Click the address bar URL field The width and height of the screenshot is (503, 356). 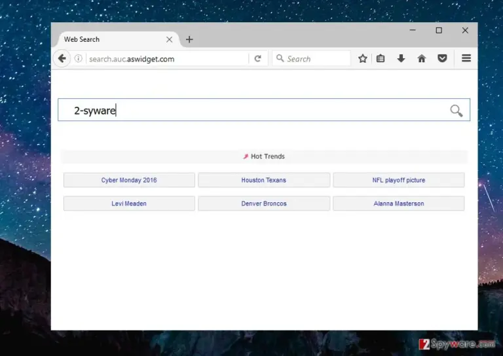(168, 59)
